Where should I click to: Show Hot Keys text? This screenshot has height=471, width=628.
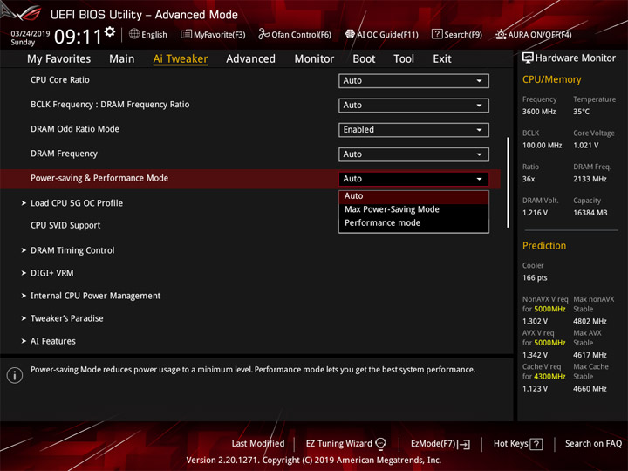[510, 444]
